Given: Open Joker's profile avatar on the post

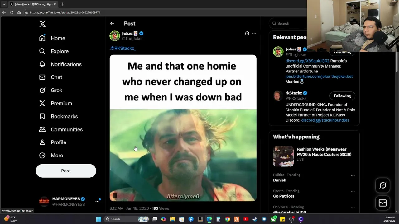Looking at the screenshot, I should (x=115, y=36).
